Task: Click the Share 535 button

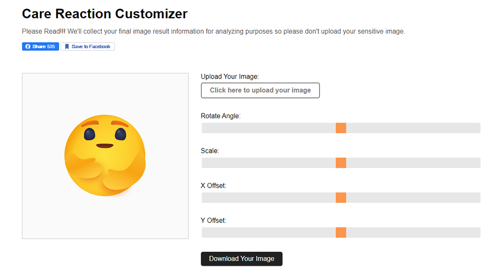Action: 40,47
